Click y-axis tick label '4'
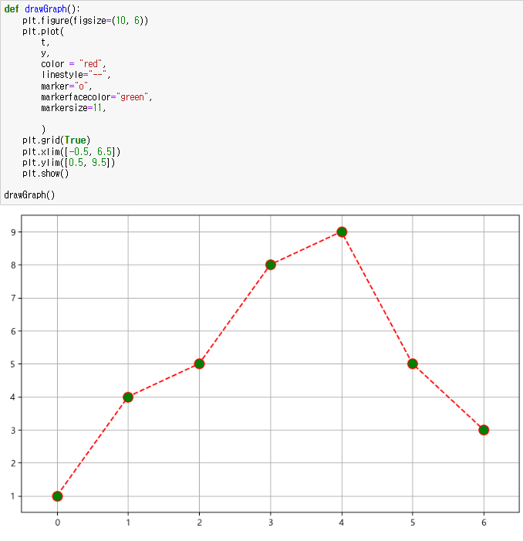This screenshot has width=523, height=541. click(13, 397)
